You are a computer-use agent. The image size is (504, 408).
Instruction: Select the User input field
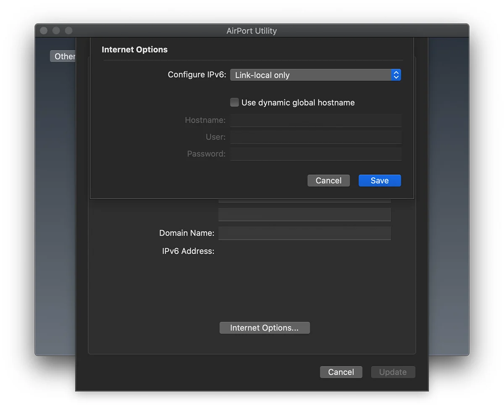tap(315, 137)
